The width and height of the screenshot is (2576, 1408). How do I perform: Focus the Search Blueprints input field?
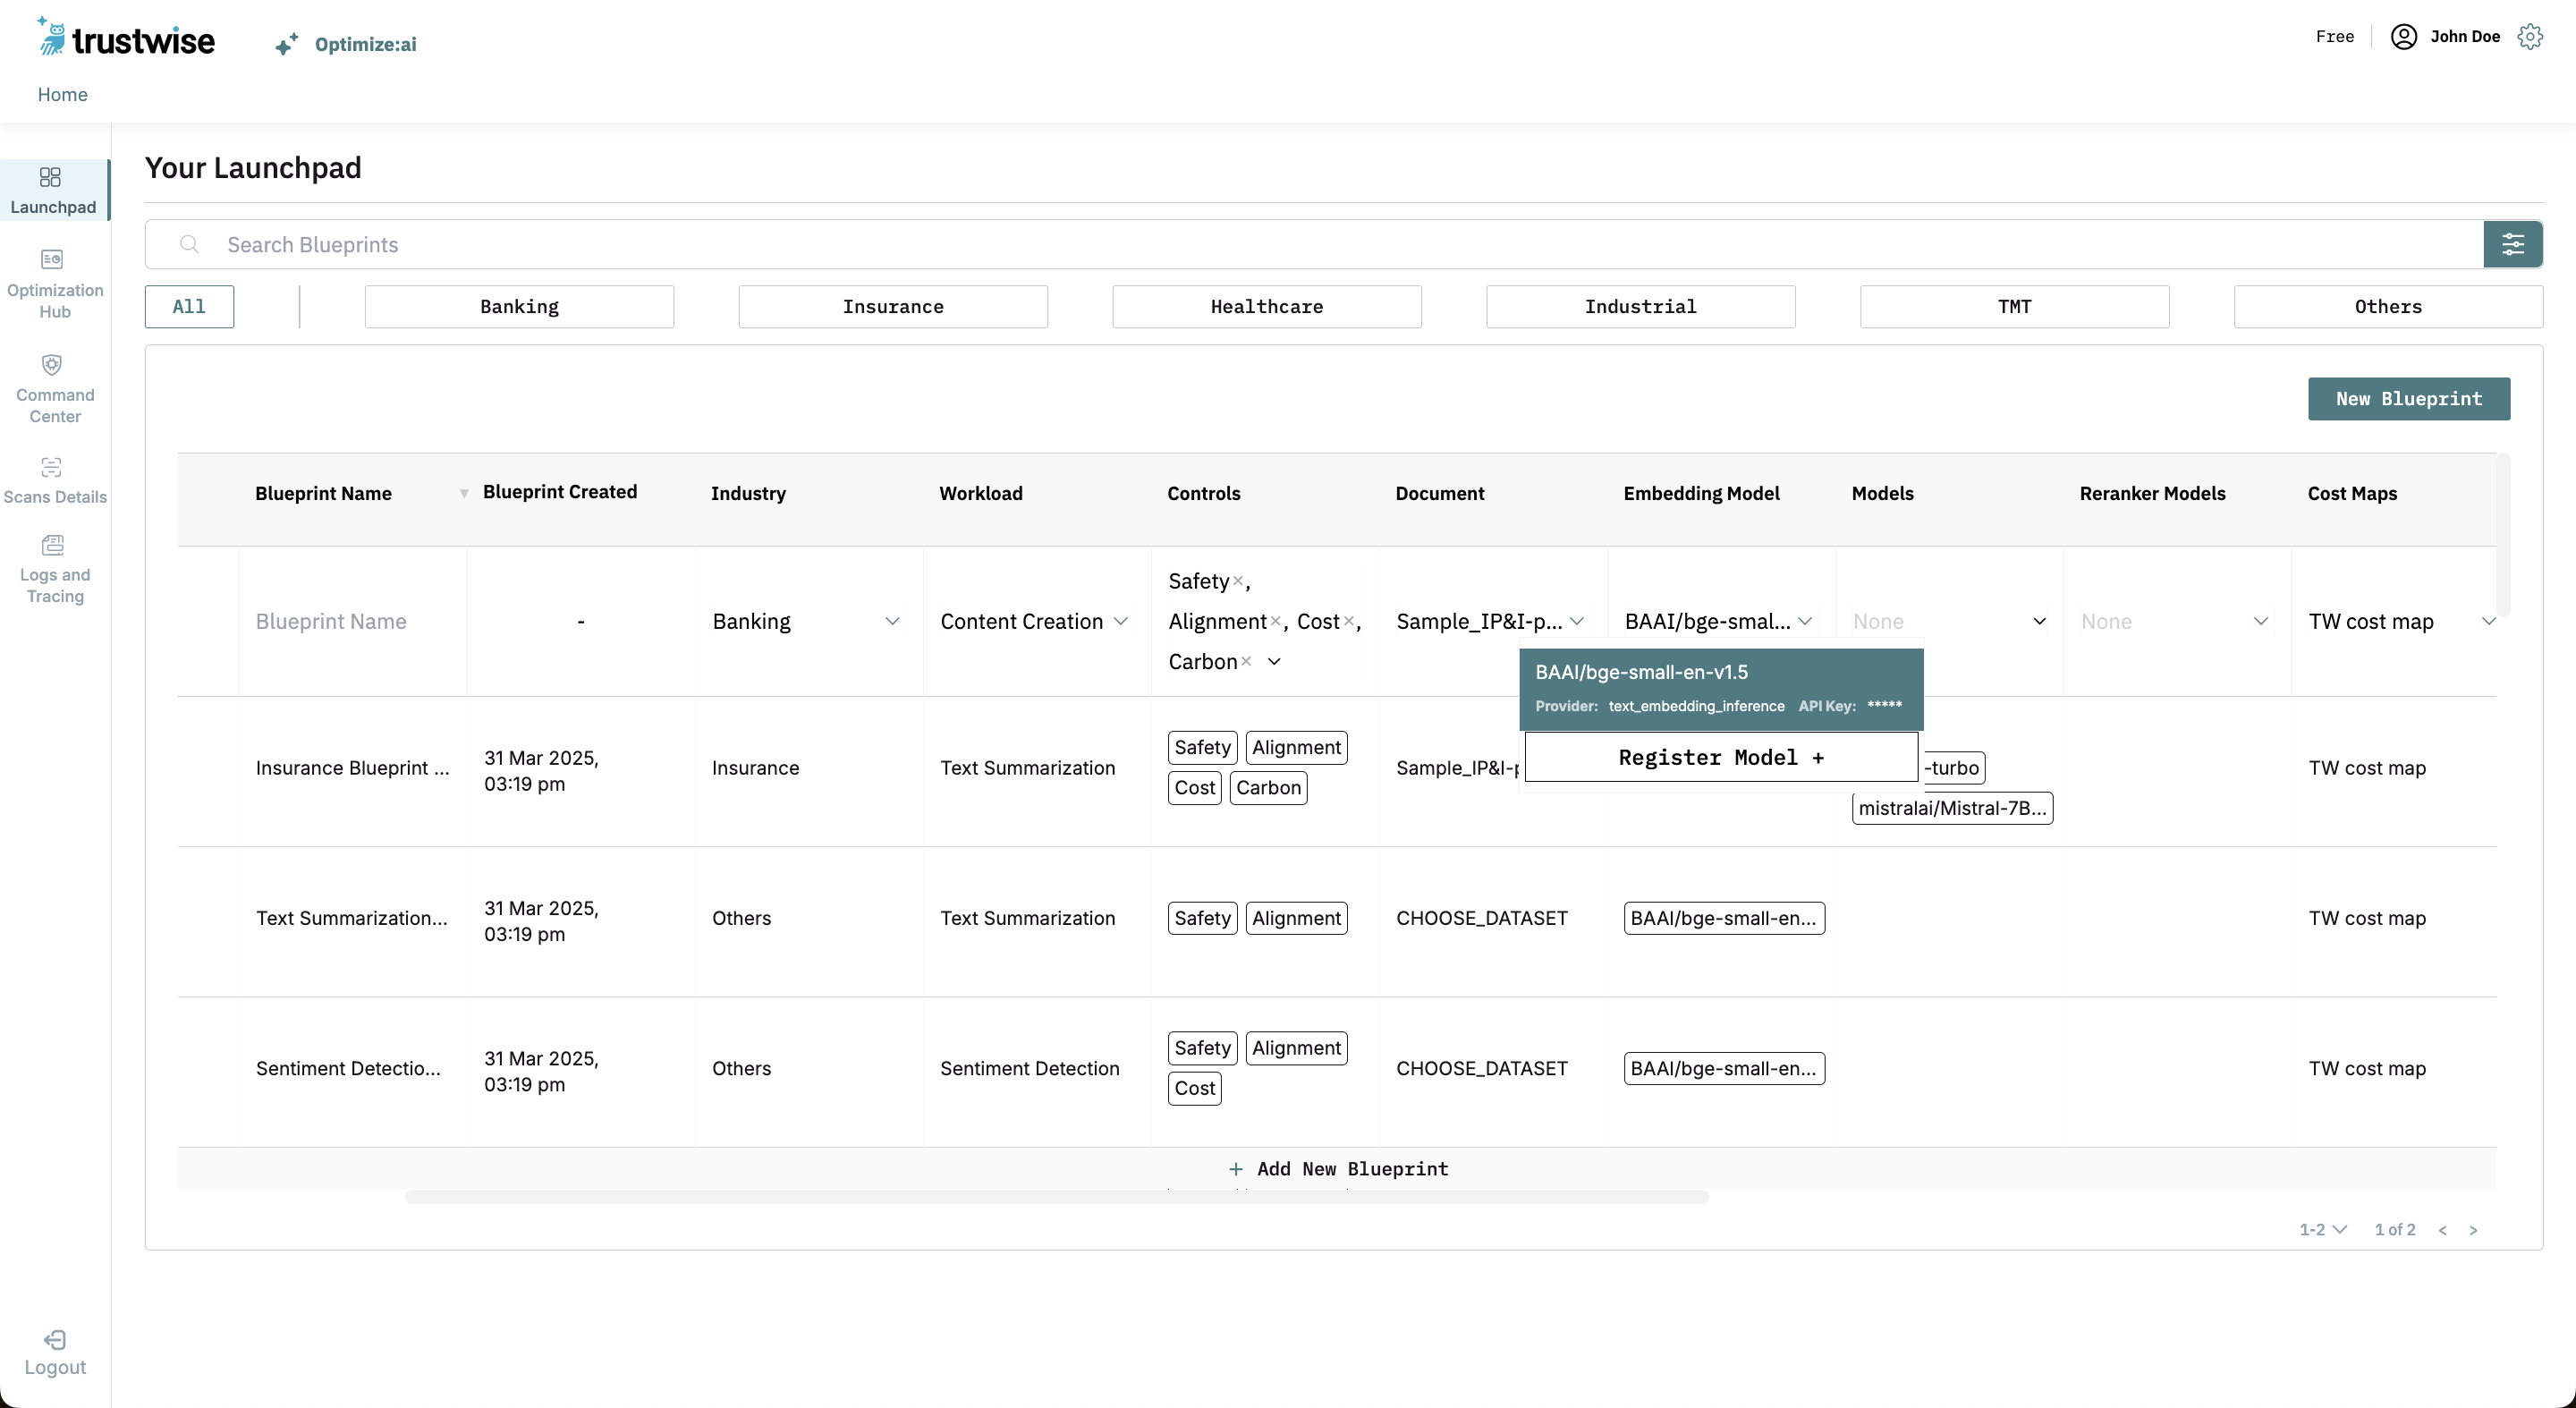[1300, 244]
